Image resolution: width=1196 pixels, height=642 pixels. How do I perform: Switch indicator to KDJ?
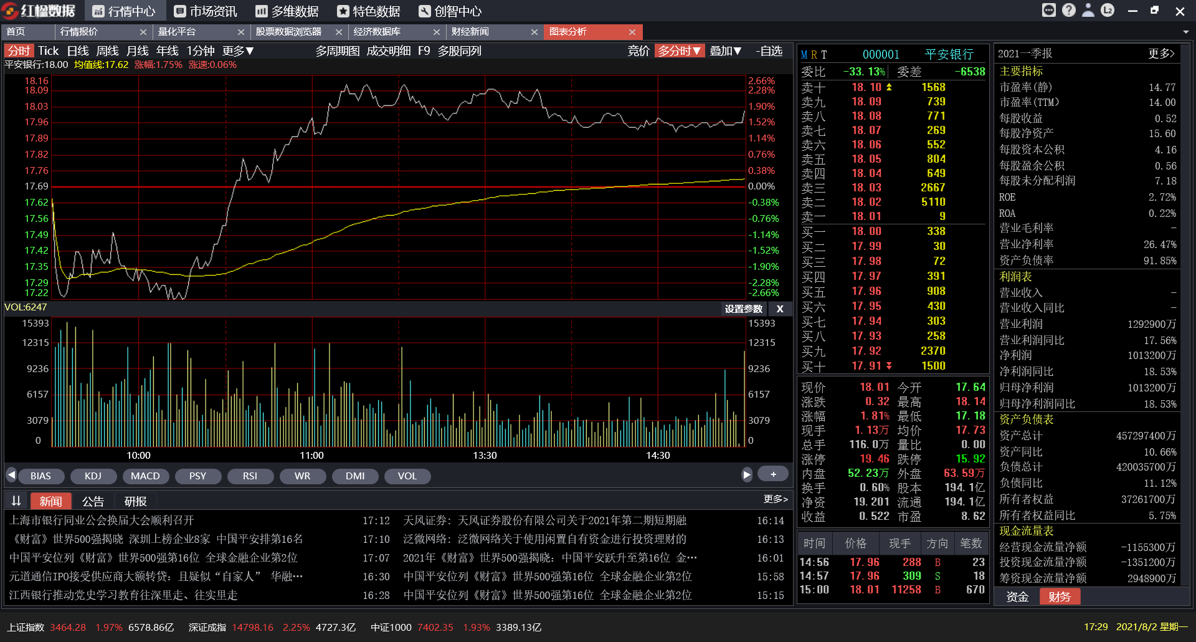pos(93,476)
